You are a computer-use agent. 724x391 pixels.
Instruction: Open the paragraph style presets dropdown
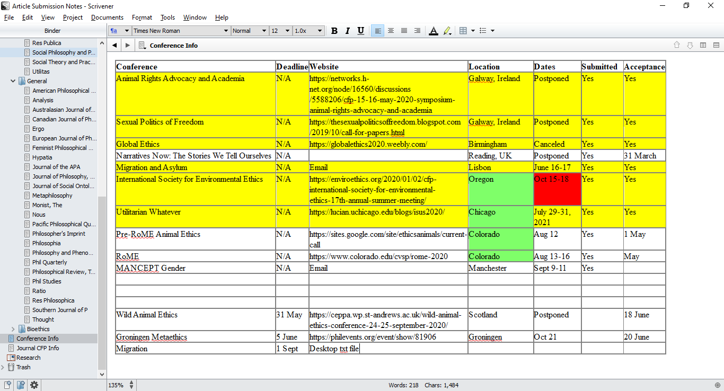click(120, 31)
